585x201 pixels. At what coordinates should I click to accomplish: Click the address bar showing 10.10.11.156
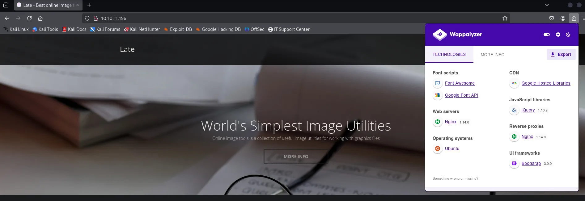click(x=297, y=18)
